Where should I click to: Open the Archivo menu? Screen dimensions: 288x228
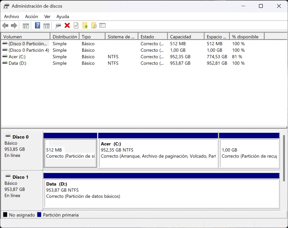pos(11,17)
